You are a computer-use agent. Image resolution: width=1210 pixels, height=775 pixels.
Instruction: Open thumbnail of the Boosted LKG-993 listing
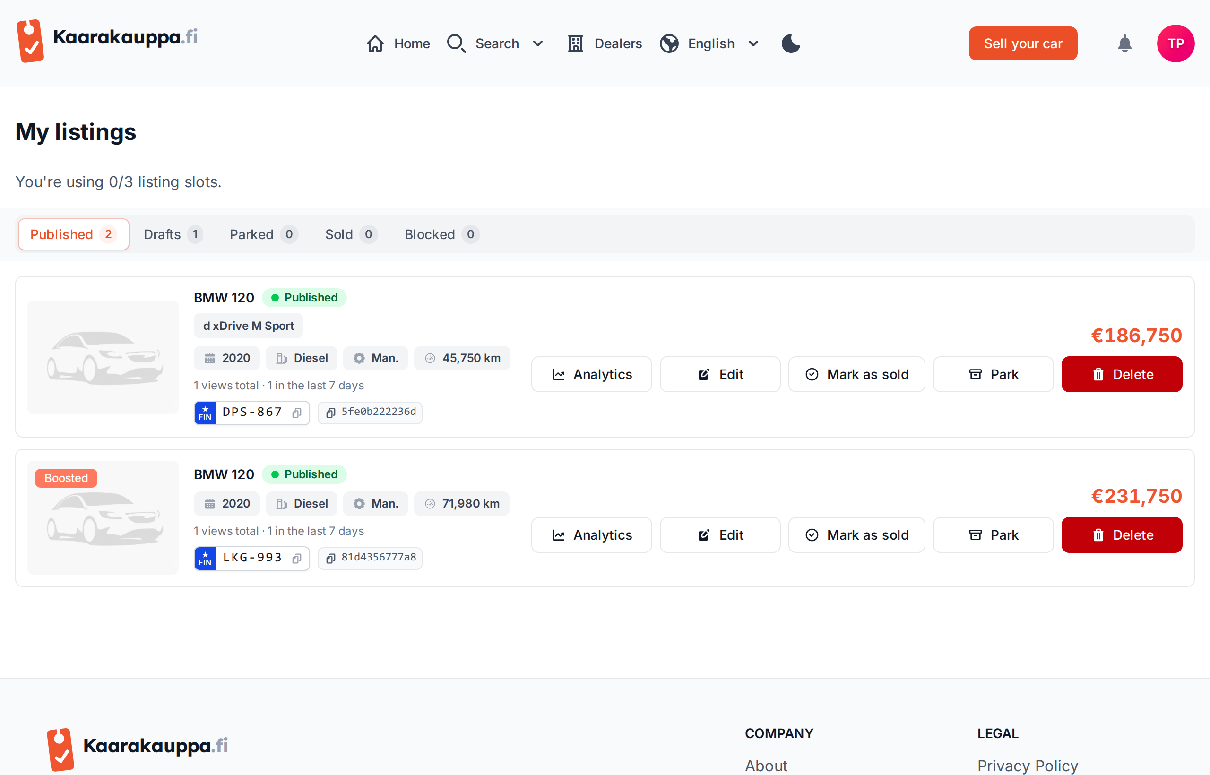coord(103,518)
